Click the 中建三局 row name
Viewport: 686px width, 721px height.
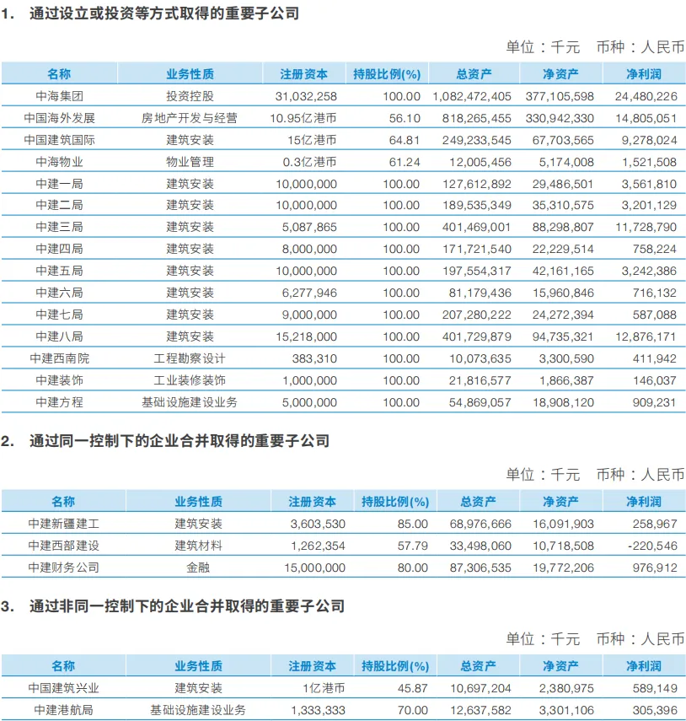[x=60, y=228]
